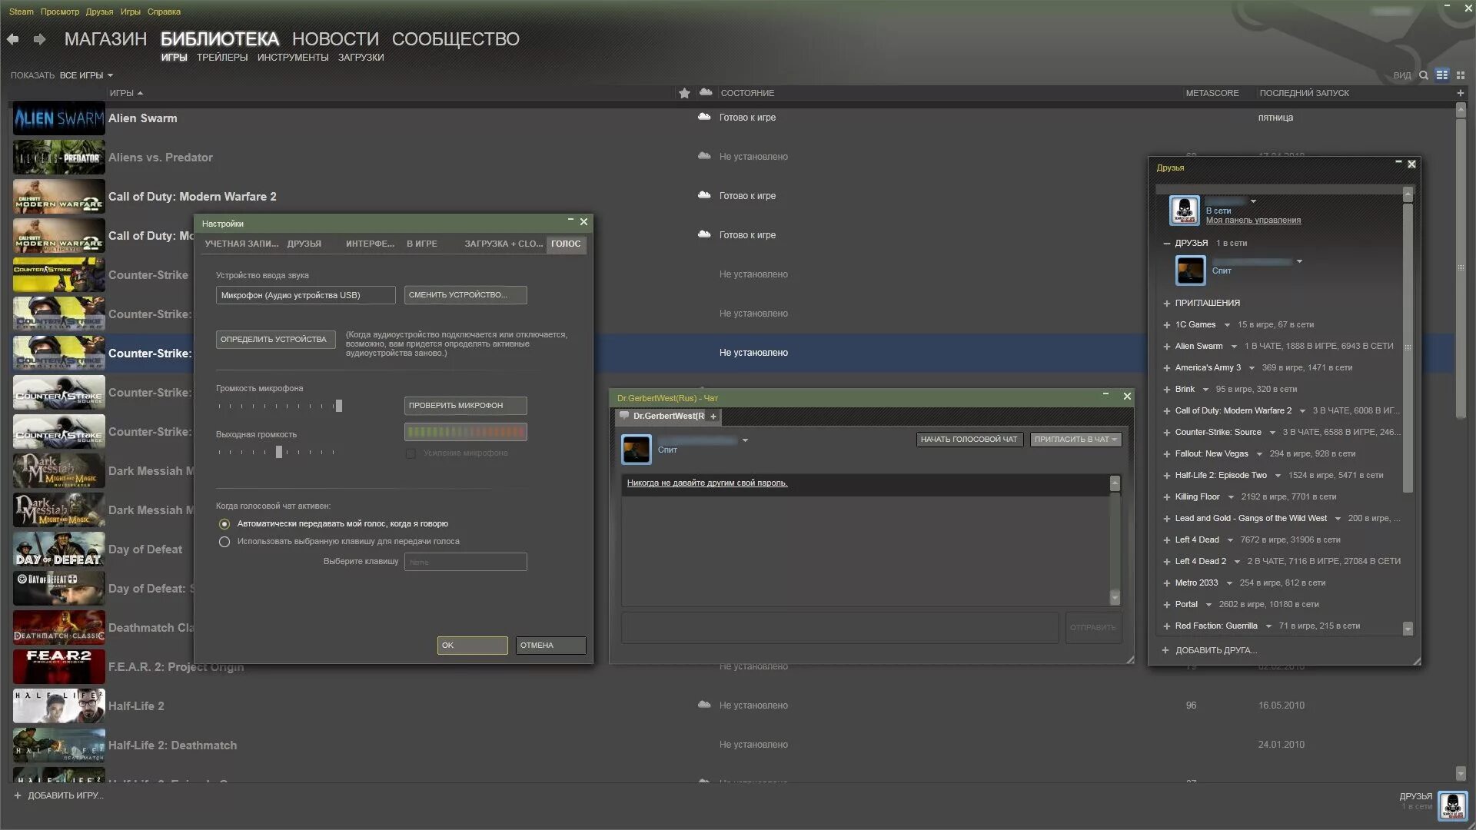Click avatar icon in bottom-right ДРУЗЬЯ corner
Image resolution: width=1476 pixels, height=830 pixels.
tap(1452, 806)
